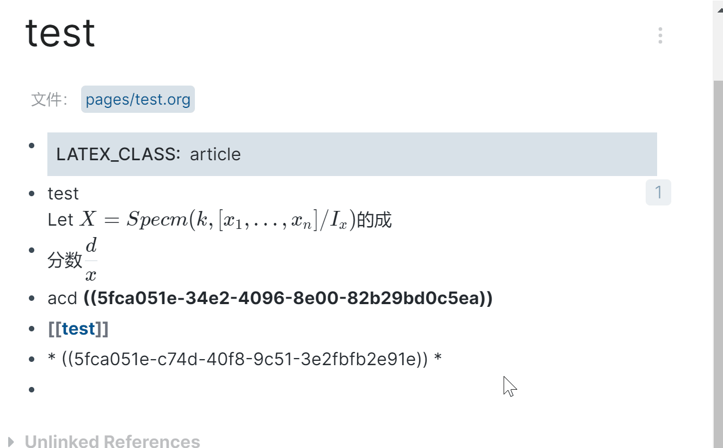Open the pages/test.org file link
Screen dimensions: 723x448
point(138,99)
